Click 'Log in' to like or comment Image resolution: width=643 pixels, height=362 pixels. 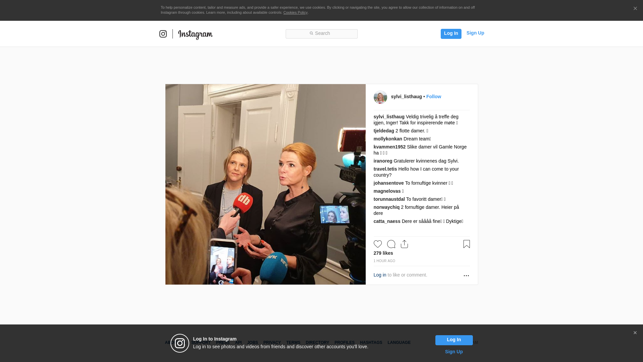[x=380, y=275]
